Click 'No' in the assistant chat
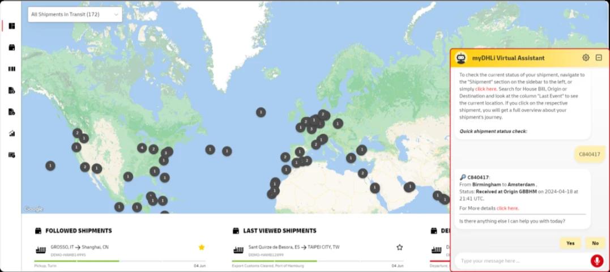610x272 pixels. [595, 243]
